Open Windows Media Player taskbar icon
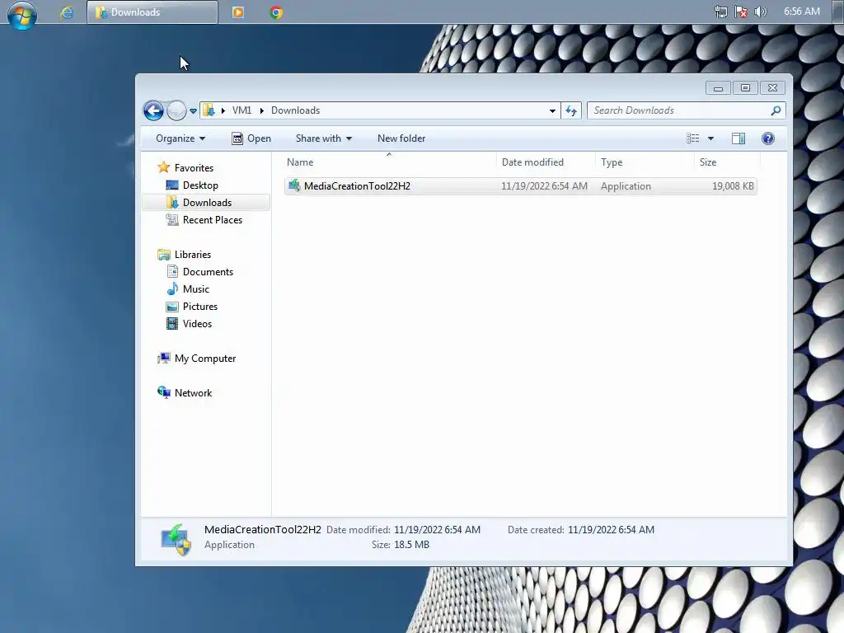This screenshot has height=633, width=844. click(238, 12)
